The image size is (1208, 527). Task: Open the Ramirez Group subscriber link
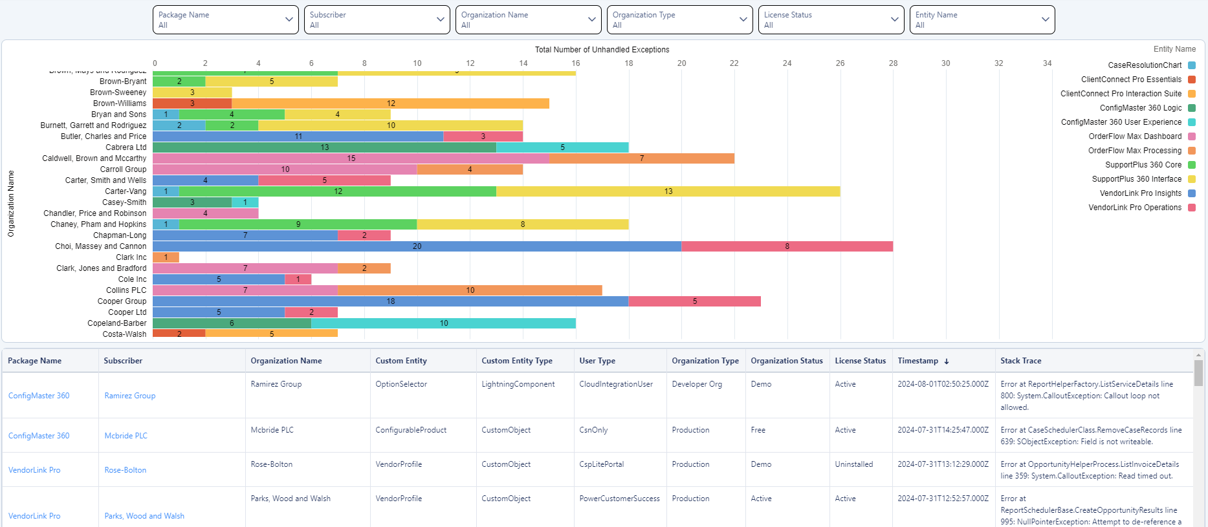pyautogui.click(x=130, y=396)
